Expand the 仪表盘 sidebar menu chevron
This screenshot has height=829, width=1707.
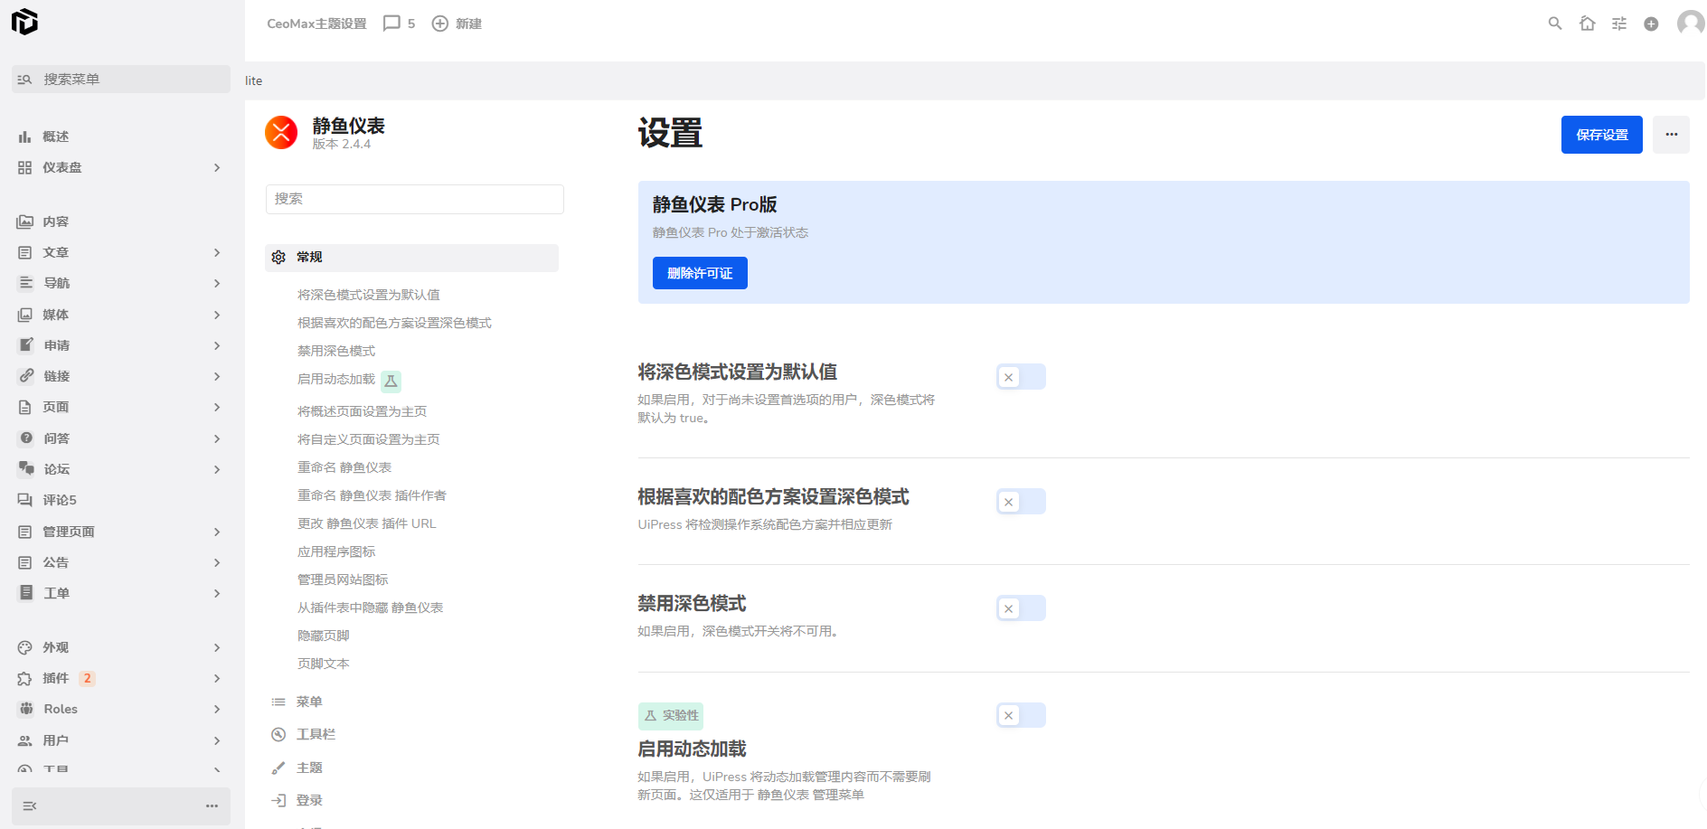pyautogui.click(x=217, y=167)
